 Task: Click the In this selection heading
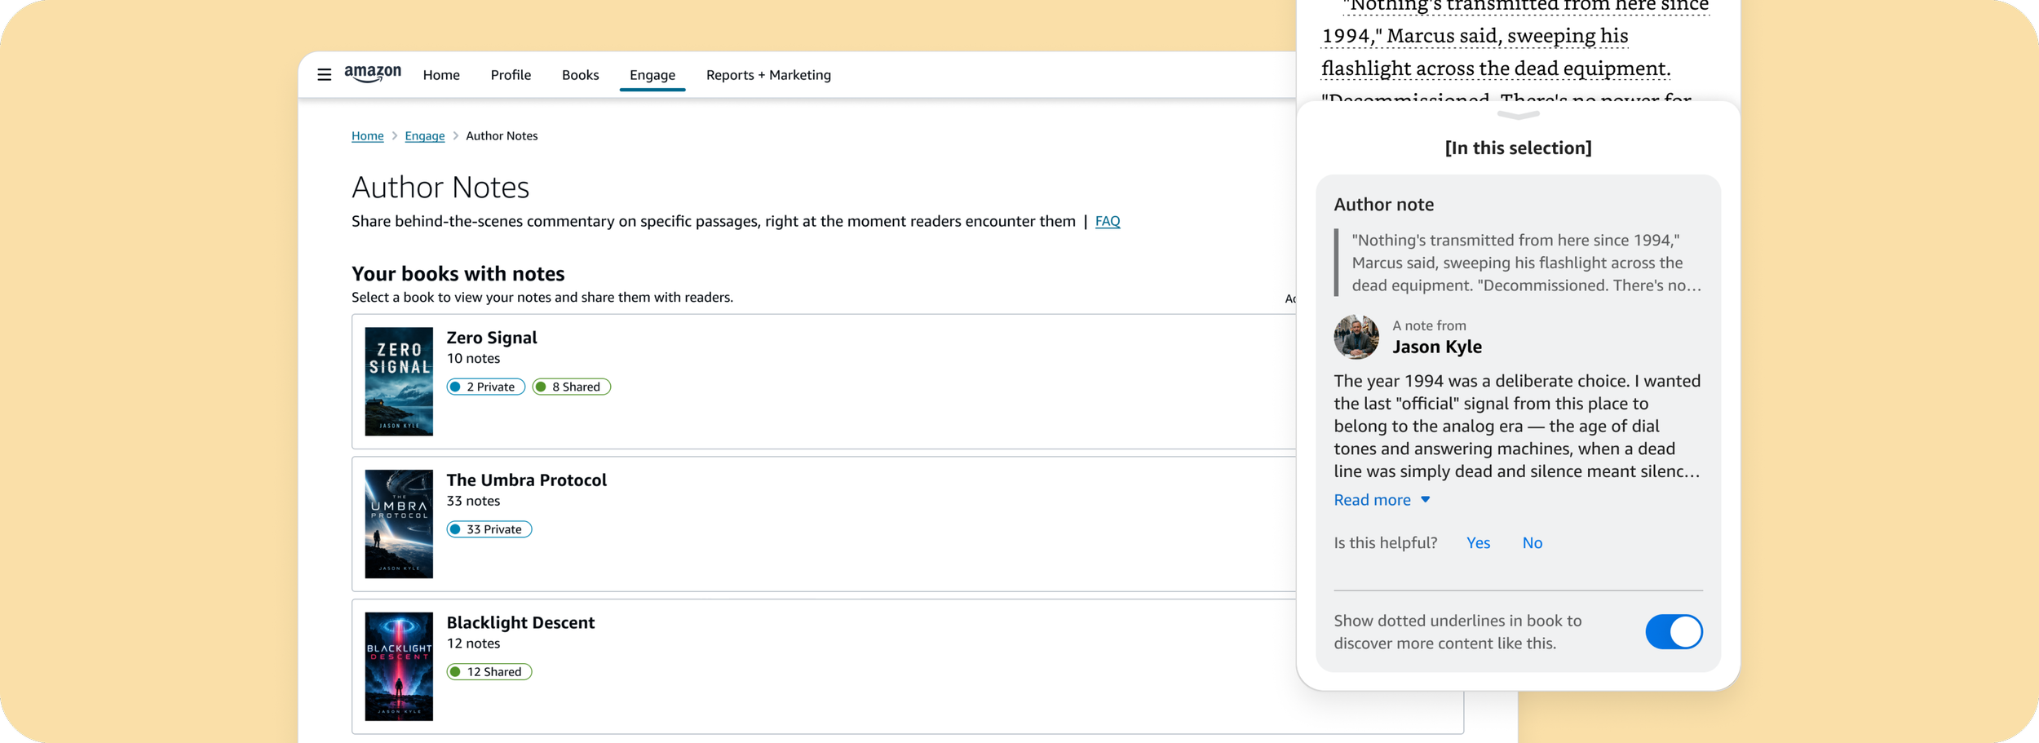click(1518, 148)
